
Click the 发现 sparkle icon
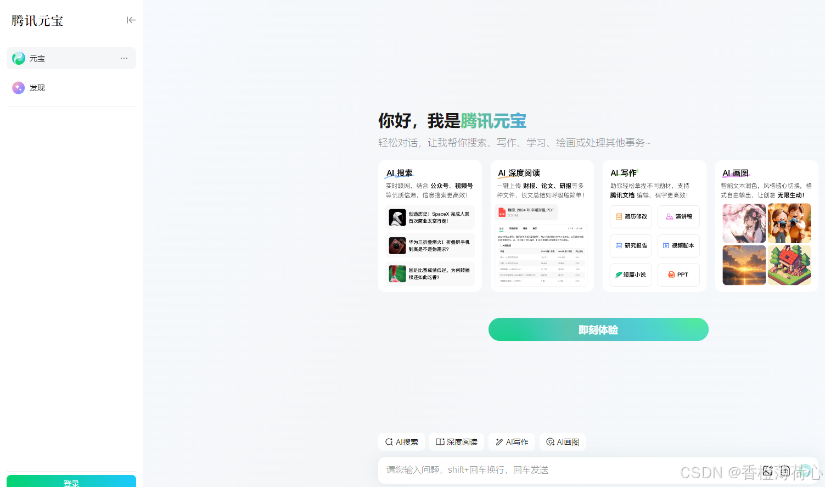(x=19, y=88)
